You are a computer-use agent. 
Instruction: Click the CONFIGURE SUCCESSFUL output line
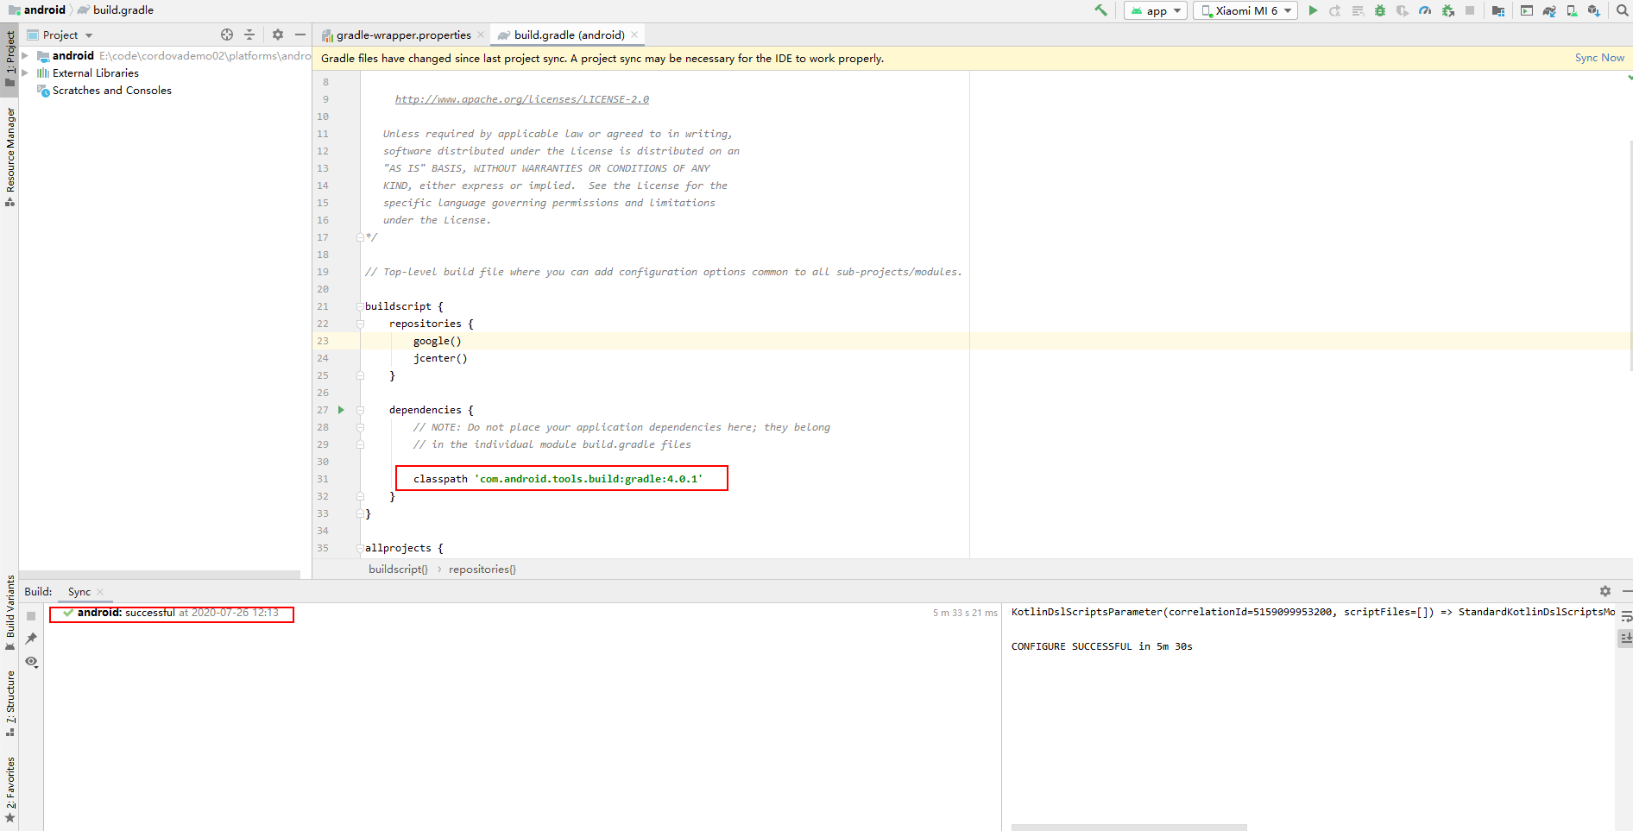pyautogui.click(x=1101, y=646)
